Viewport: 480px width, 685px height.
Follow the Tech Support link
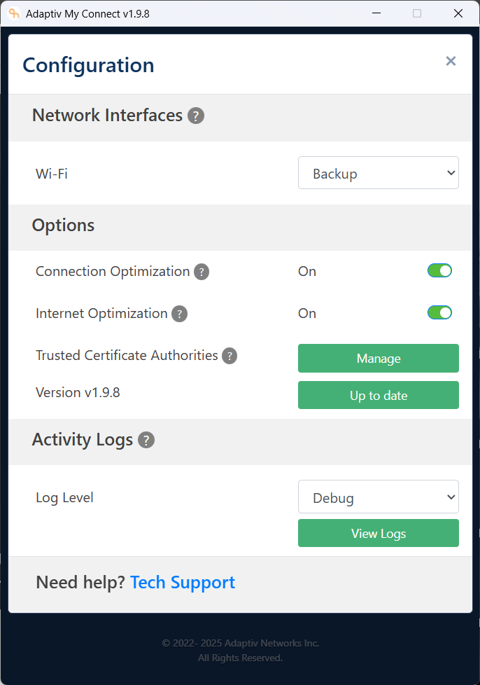click(x=183, y=583)
